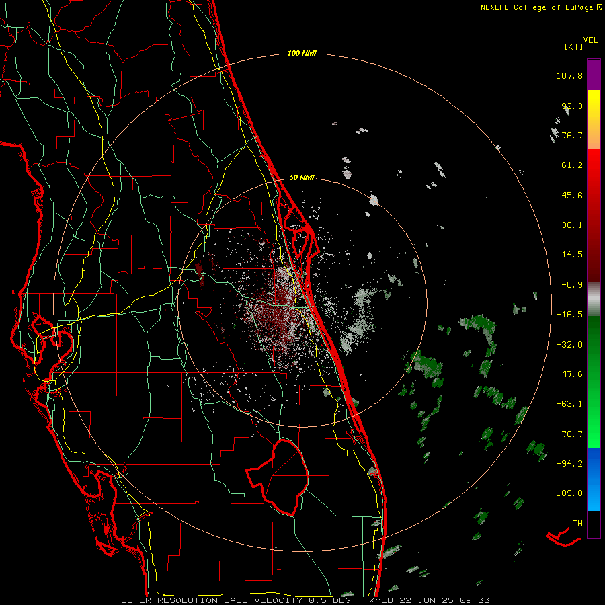Select the VEL legend title
This screenshot has width=605, height=605.
click(590, 40)
